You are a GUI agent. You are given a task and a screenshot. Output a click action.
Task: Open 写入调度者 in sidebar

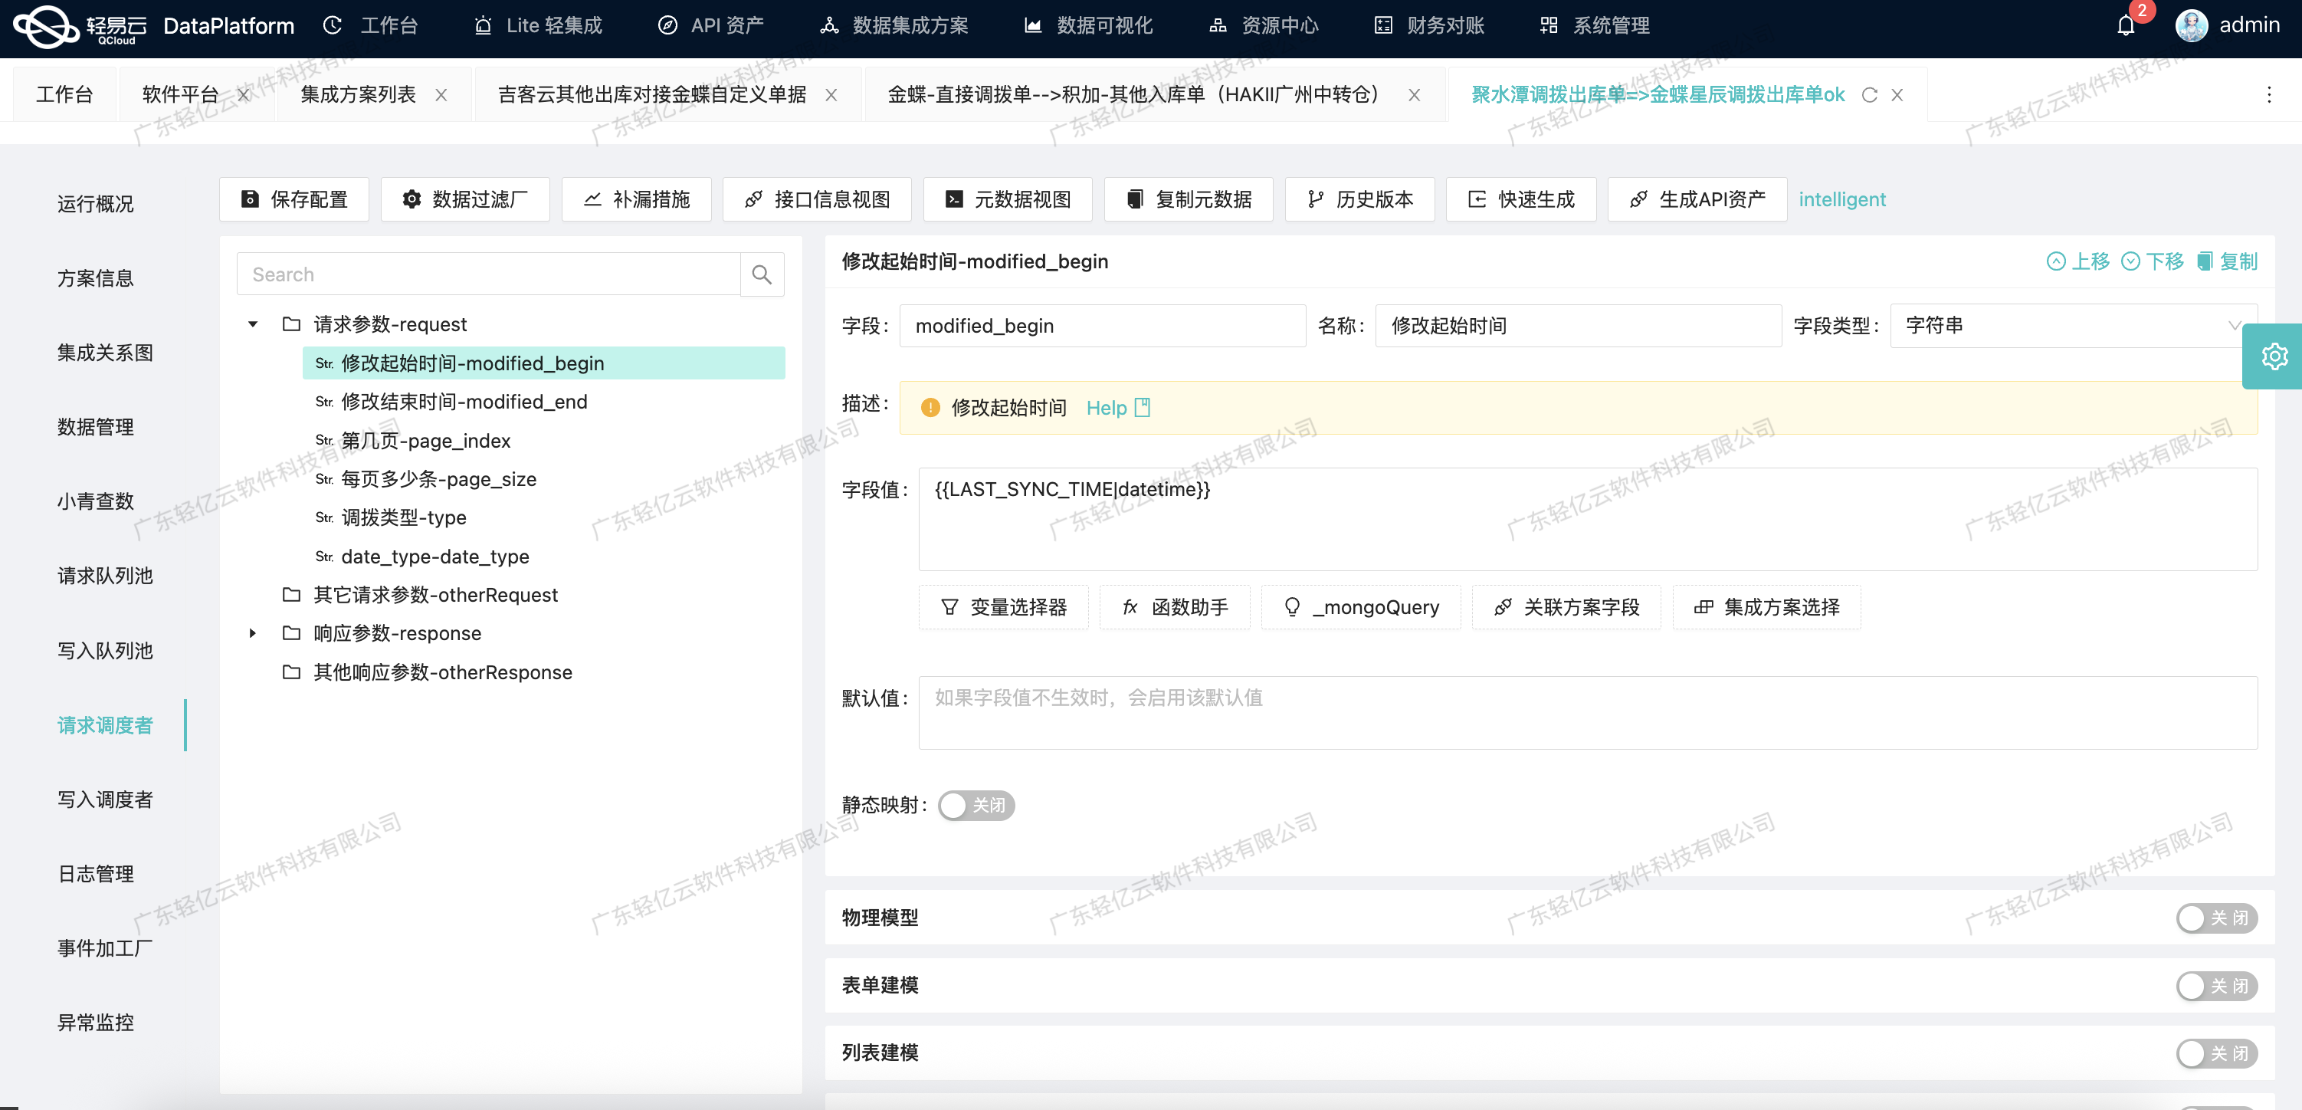click(104, 799)
